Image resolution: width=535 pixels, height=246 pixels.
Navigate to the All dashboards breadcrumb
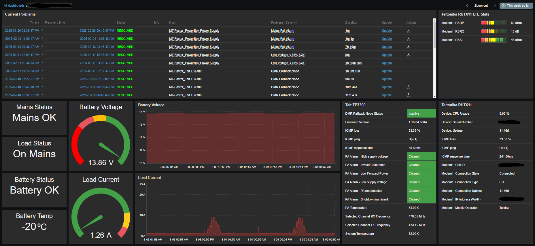[x=14, y=5]
